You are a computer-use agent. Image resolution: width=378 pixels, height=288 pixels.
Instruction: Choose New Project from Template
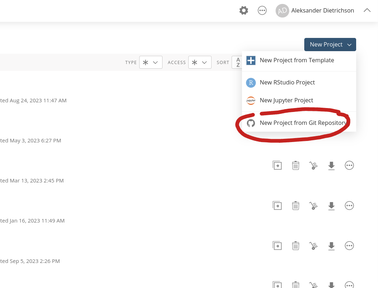click(297, 60)
